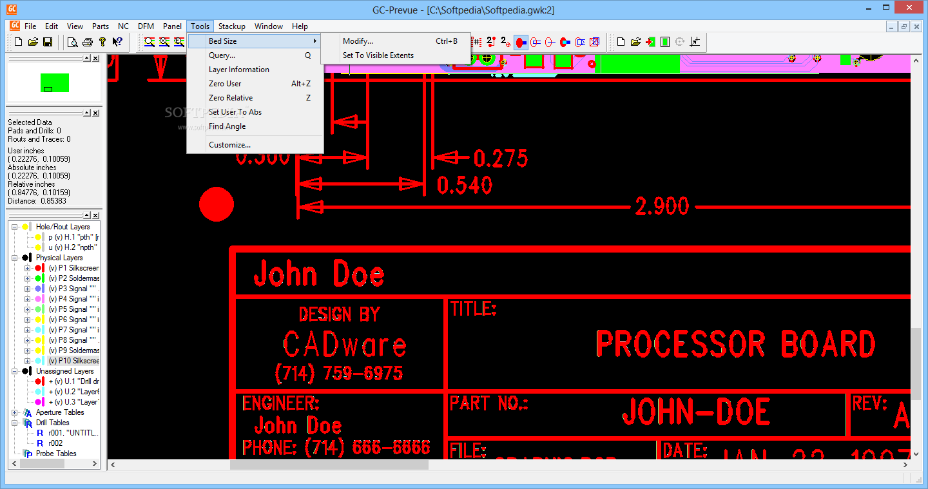The image size is (928, 489).
Task: Collapse the Drill Tables node
Action: (14, 423)
